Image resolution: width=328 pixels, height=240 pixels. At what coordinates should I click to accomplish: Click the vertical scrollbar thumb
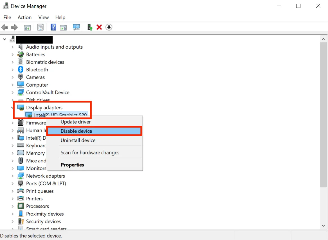323,115
